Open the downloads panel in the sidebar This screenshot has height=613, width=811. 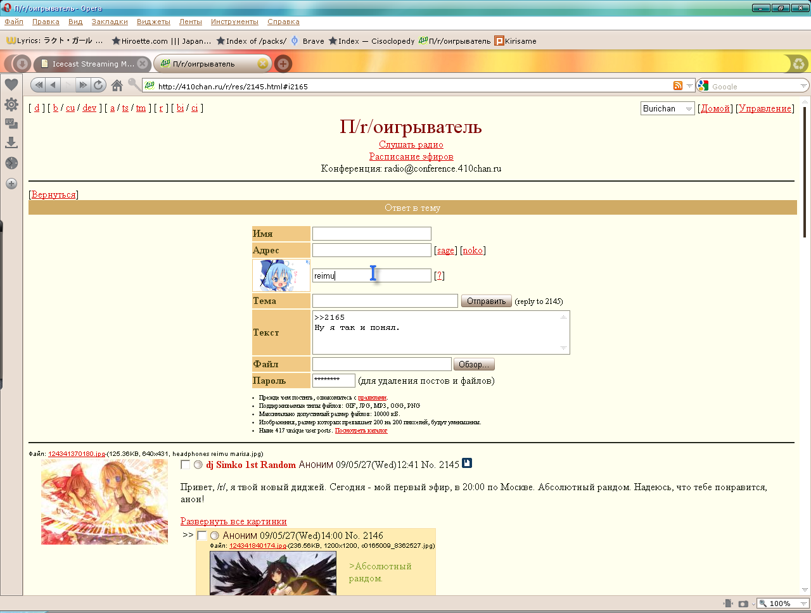click(x=11, y=142)
